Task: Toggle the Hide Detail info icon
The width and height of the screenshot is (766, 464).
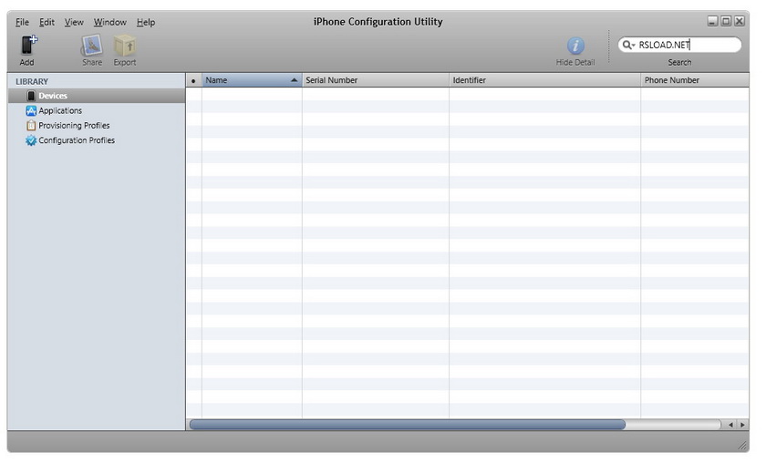Action: (x=575, y=46)
